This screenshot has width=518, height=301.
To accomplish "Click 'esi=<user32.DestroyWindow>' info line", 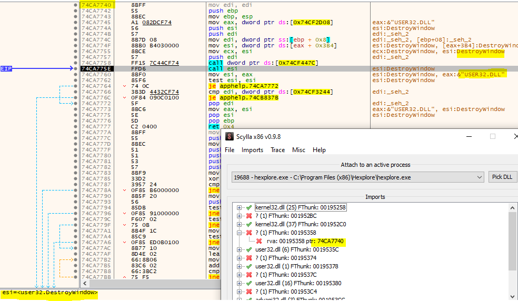I will [x=50, y=293].
